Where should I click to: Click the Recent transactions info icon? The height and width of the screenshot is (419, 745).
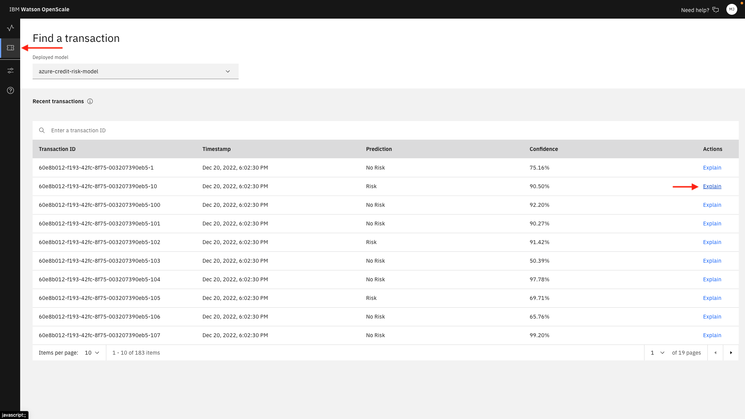90,101
